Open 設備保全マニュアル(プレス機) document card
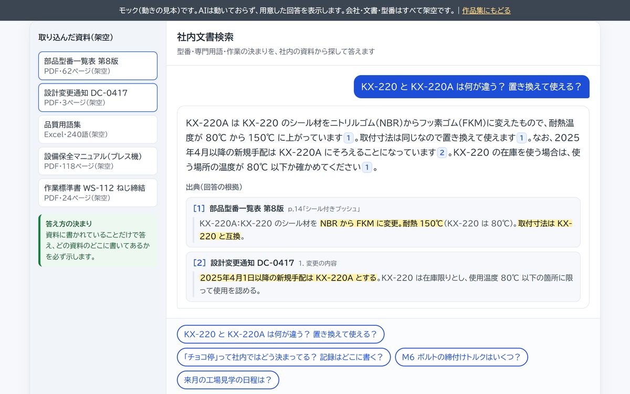Viewport: 630px width, 394px height. [x=98, y=161]
